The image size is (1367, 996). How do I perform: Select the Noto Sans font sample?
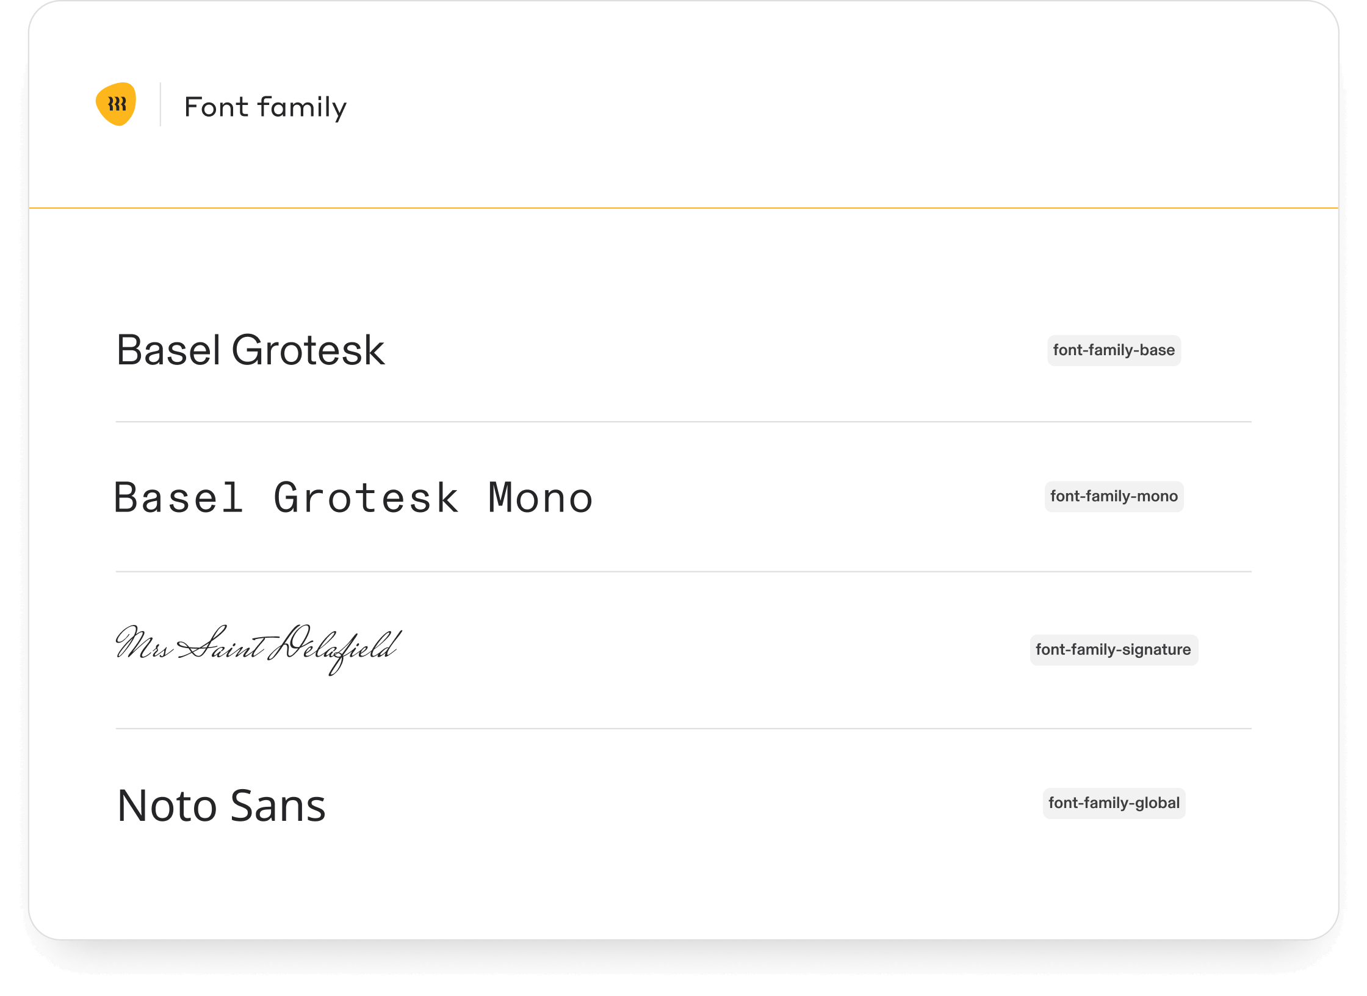tap(222, 806)
